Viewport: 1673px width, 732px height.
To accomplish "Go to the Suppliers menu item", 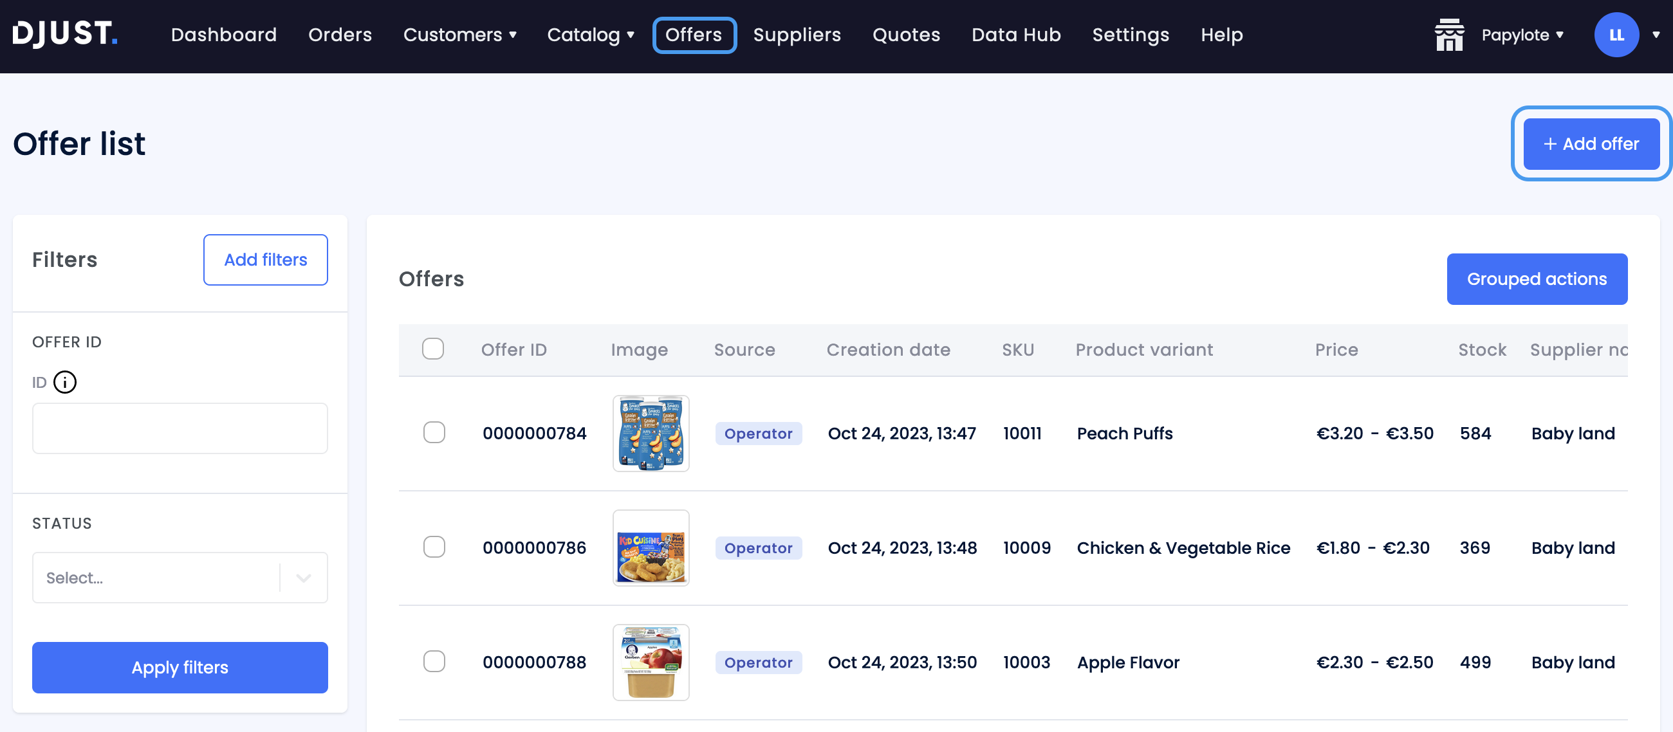I will [x=796, y=35].
